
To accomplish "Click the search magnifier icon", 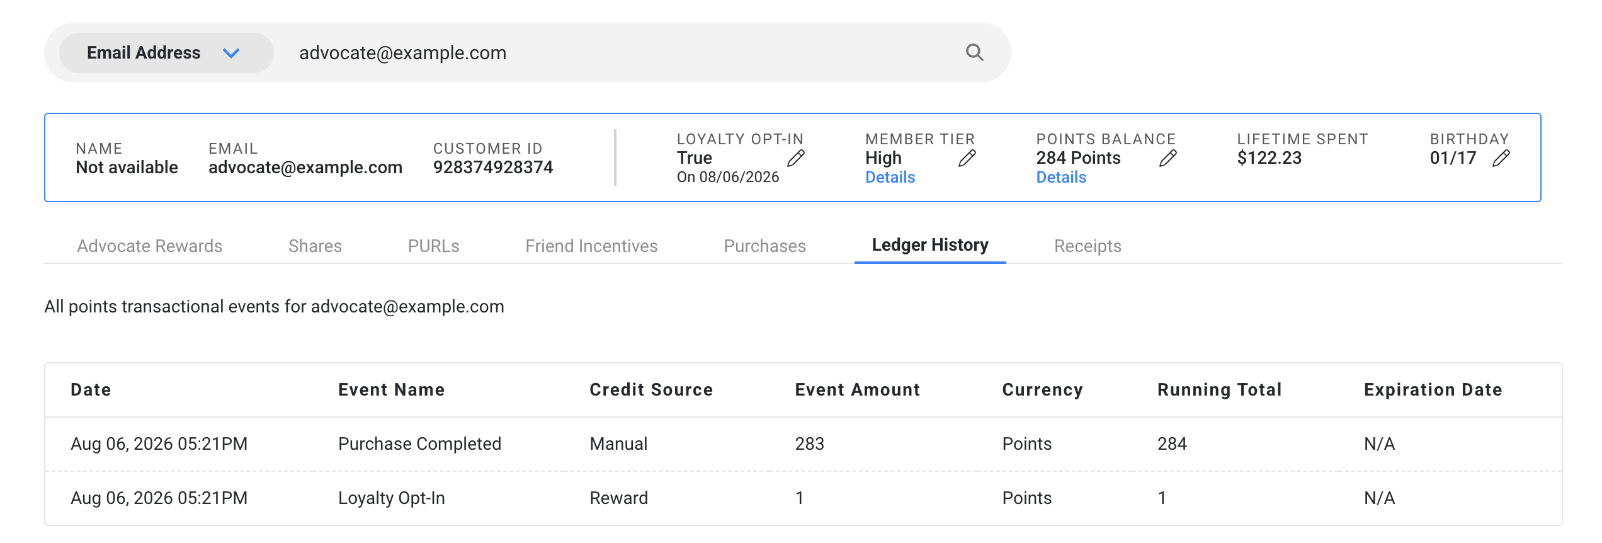I will coord(974,52).
